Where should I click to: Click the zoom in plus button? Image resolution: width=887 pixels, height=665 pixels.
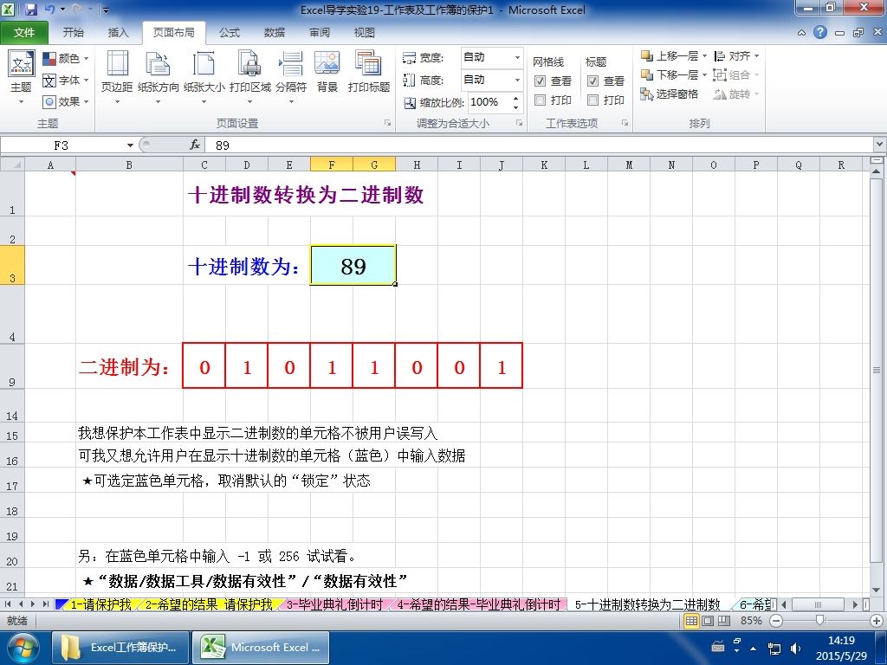pos(877,621)
